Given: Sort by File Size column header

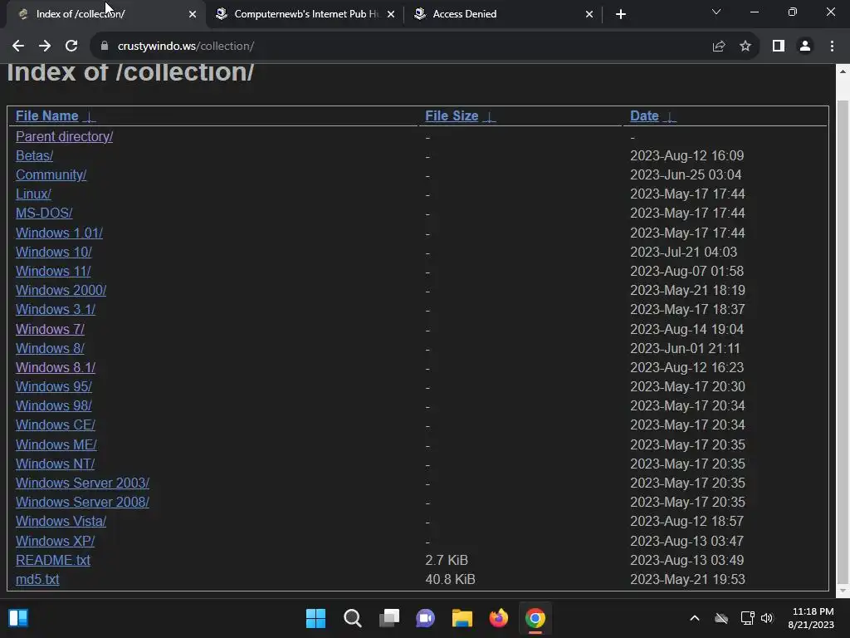Looking at the screenshot, I should 452,116.
